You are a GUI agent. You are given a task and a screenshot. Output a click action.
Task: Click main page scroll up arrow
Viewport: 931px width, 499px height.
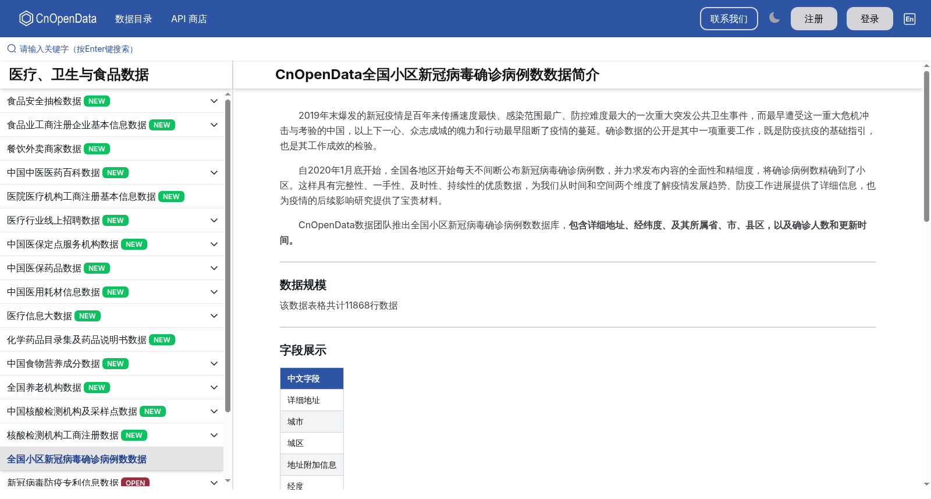[x=926, y=65]
